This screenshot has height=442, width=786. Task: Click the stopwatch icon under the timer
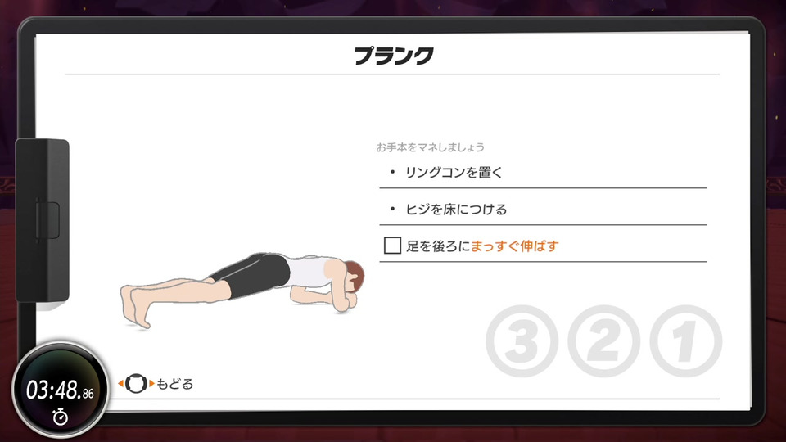tap(60, 416)
